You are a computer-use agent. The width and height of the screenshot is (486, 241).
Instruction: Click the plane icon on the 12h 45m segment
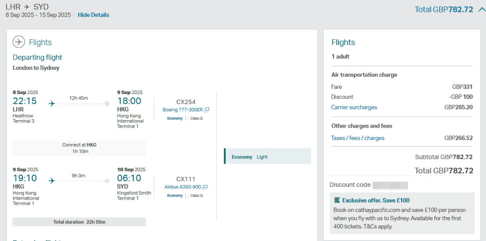pyautogui.click(x=52, y=104)
